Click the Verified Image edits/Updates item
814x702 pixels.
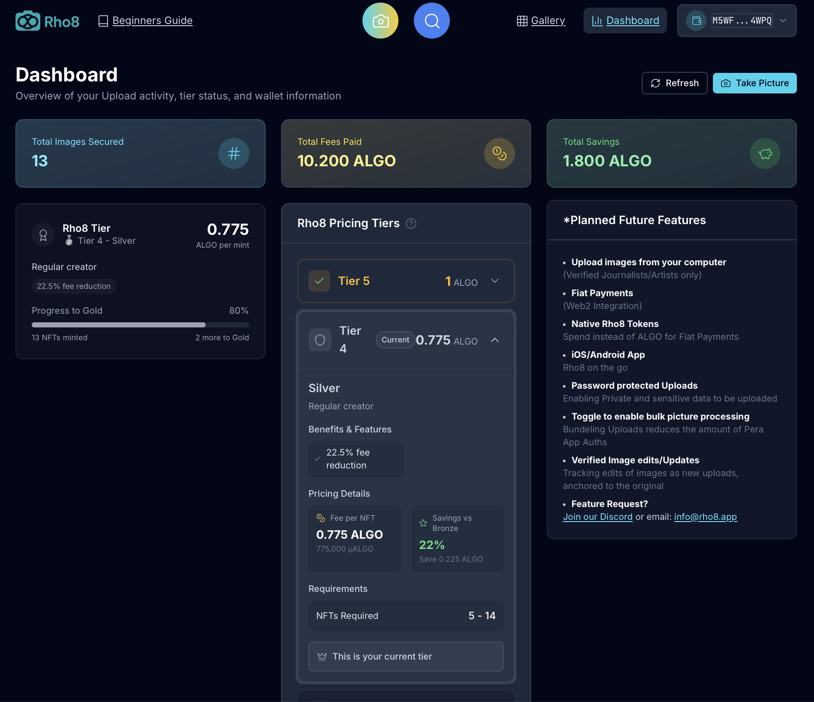pos(635,460)
